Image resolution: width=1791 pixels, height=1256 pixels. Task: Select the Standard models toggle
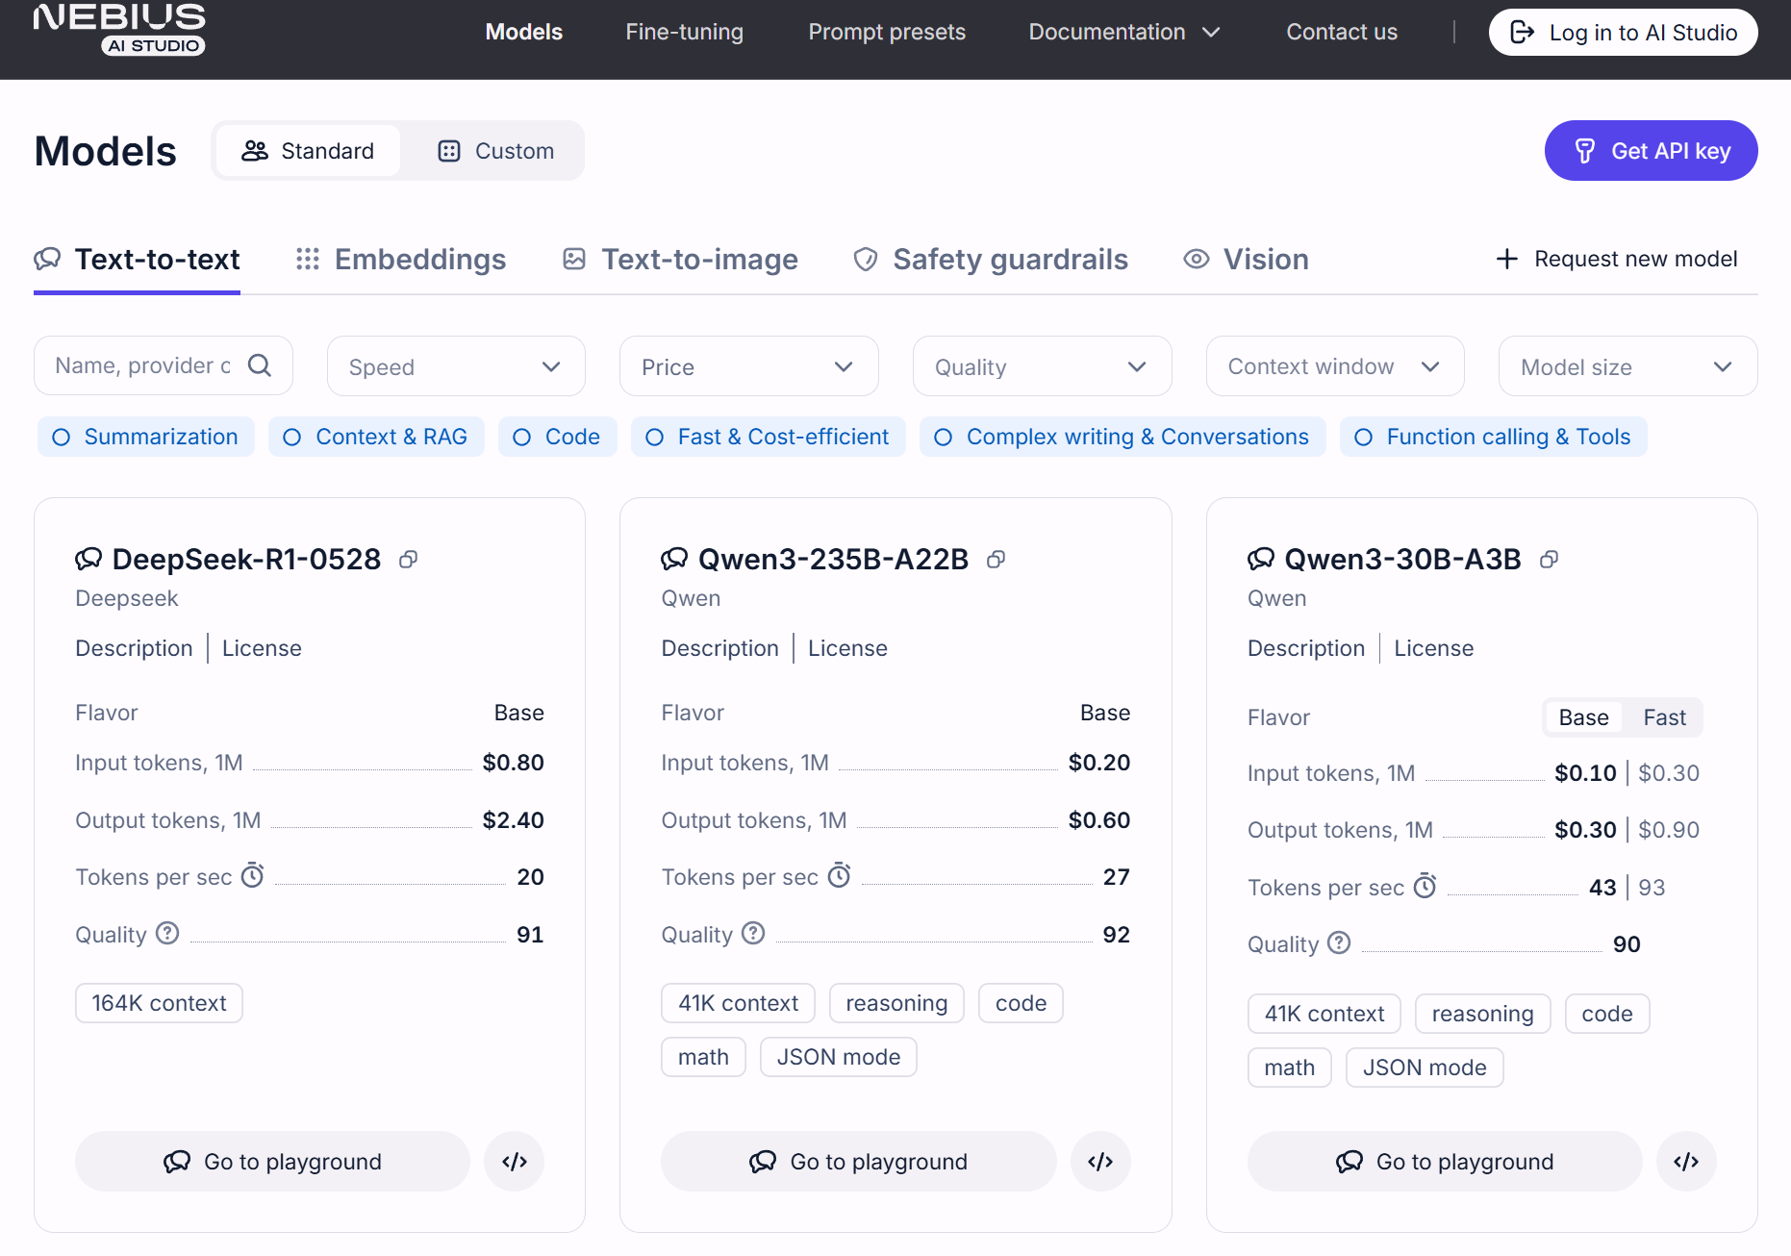click(x=308, y=151)
